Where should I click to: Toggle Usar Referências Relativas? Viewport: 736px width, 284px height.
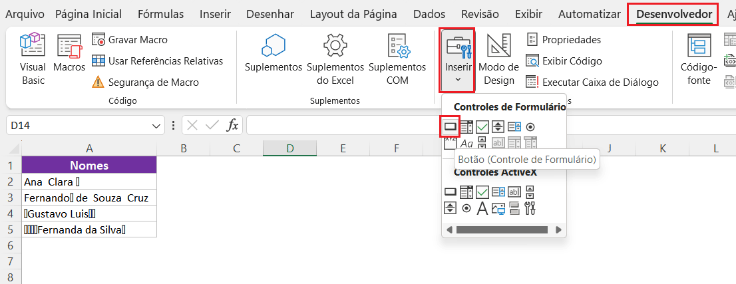click(157, 61)
